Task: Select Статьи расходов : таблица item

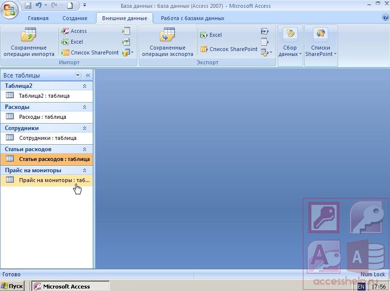Action: [47, 159]
